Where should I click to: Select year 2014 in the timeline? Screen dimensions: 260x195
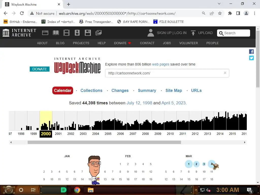tap(220, 134)
